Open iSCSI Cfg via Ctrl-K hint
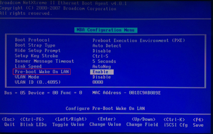This screenshot has width=213, height=134. pyautogui.click(x=175, y=122)
